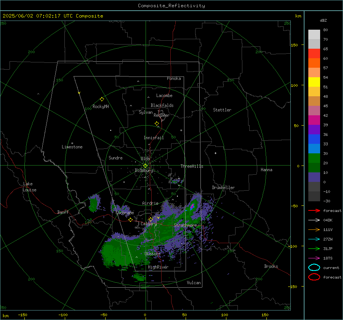Click the yellow diamond marker below Cochrane

(131, 220)
